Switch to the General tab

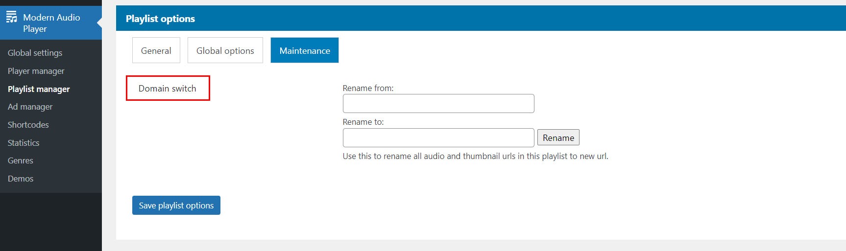point(156,50)
